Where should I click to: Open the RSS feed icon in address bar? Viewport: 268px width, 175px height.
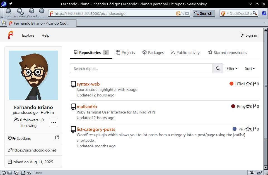178,13
